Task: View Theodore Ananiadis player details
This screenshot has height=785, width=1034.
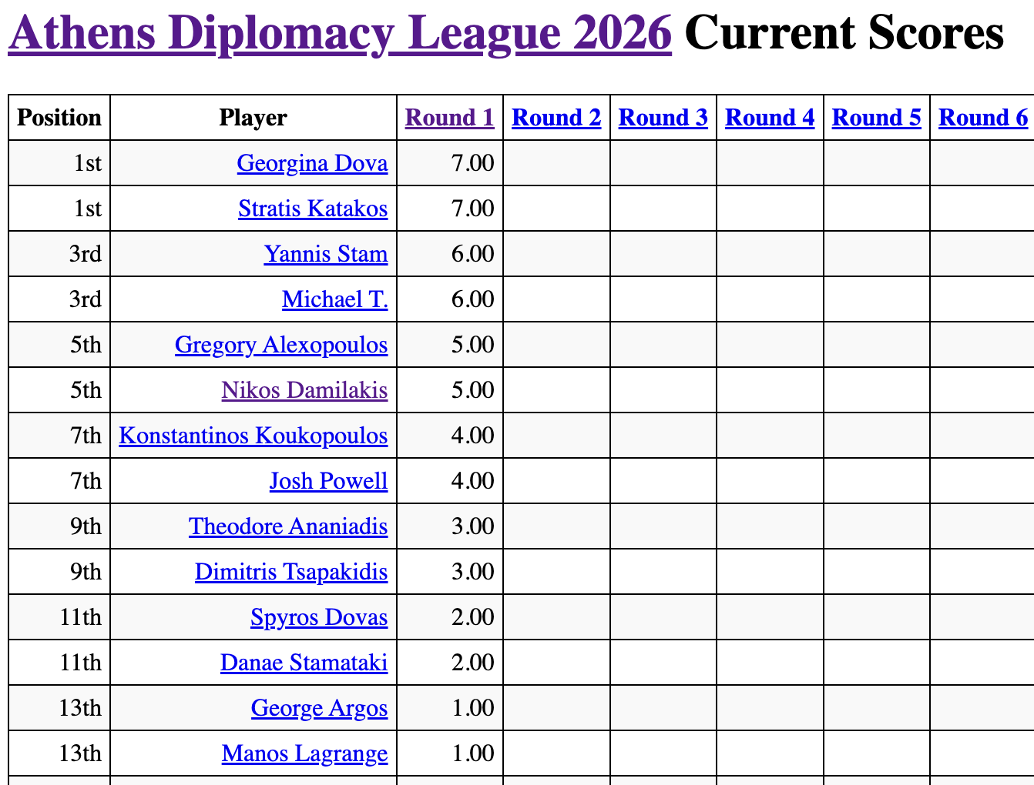Action: [x=288, y=526]
